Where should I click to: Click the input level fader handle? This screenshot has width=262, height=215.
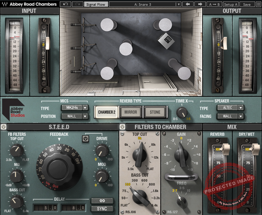48,43
